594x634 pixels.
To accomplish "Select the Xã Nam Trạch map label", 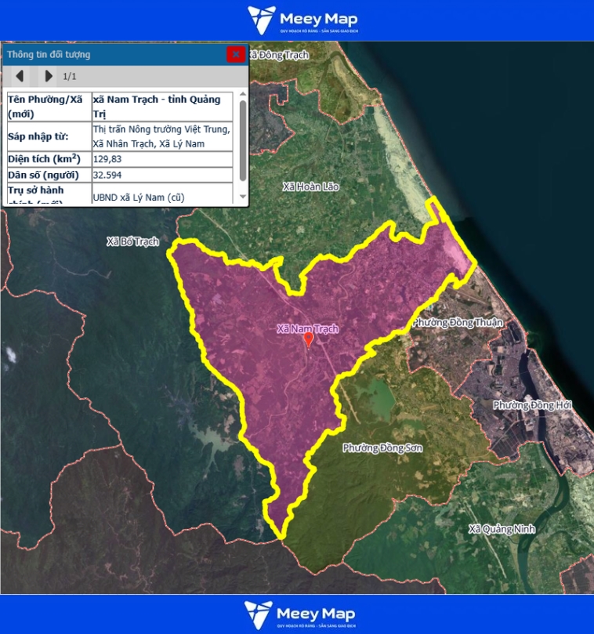I will pyautogui.click(x=308, y=329).
